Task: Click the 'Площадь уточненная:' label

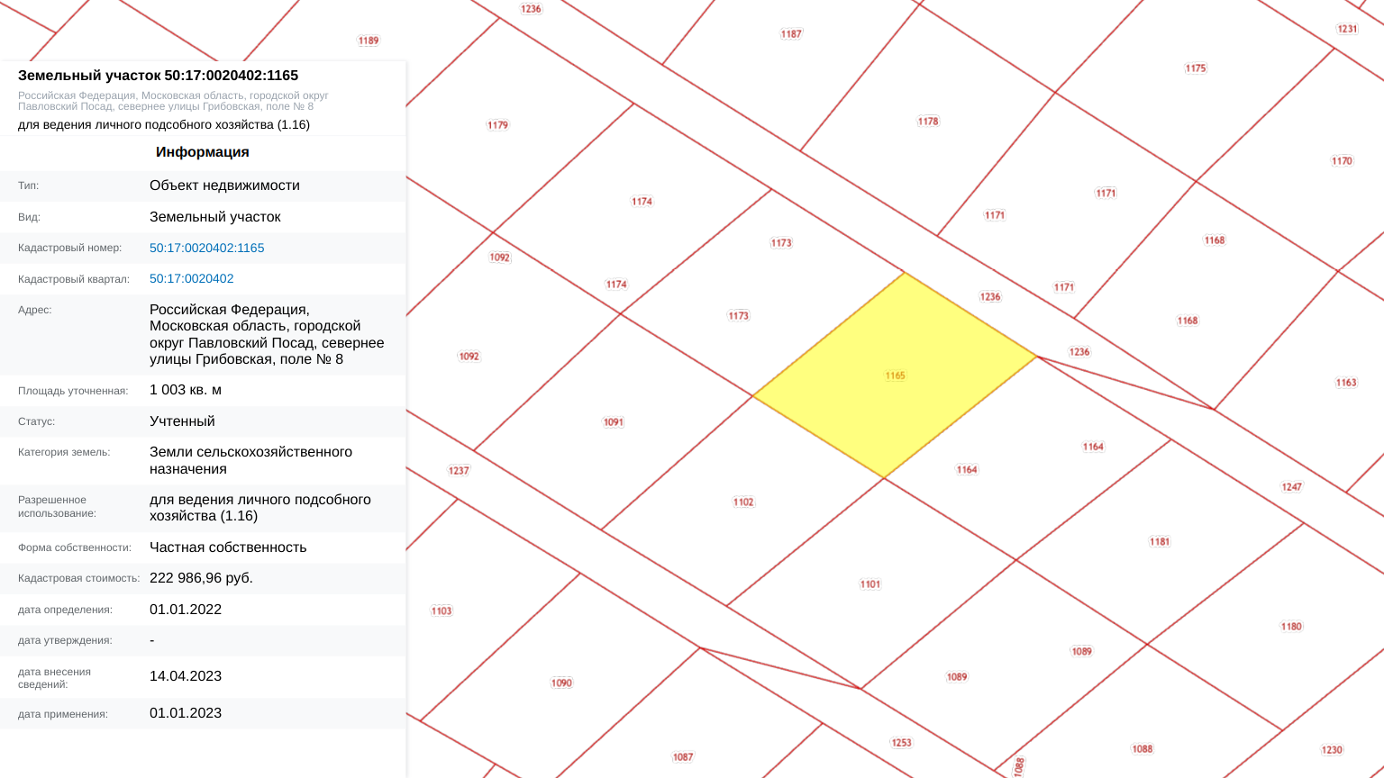Action: pos(73,391)
